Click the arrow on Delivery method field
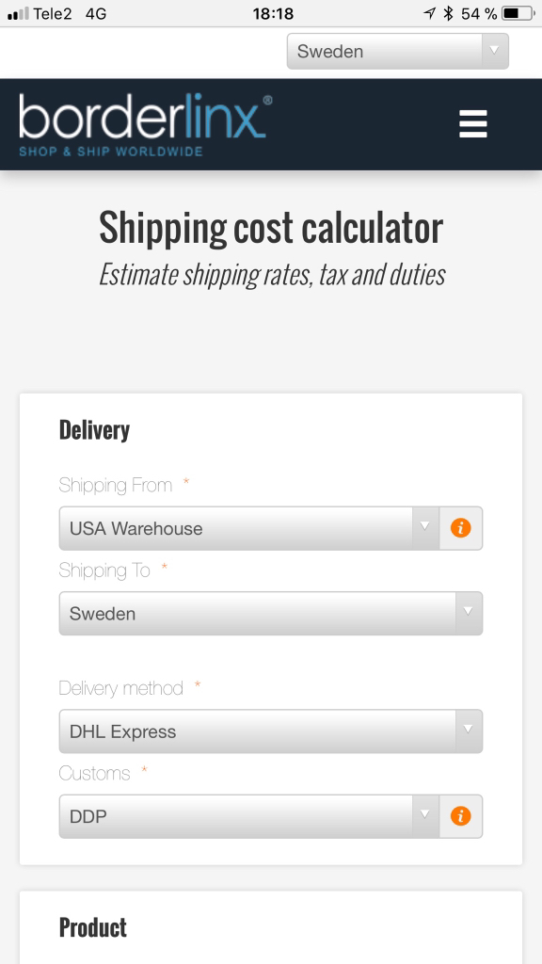This screenshot has width=542, height=964. [469, 731]
